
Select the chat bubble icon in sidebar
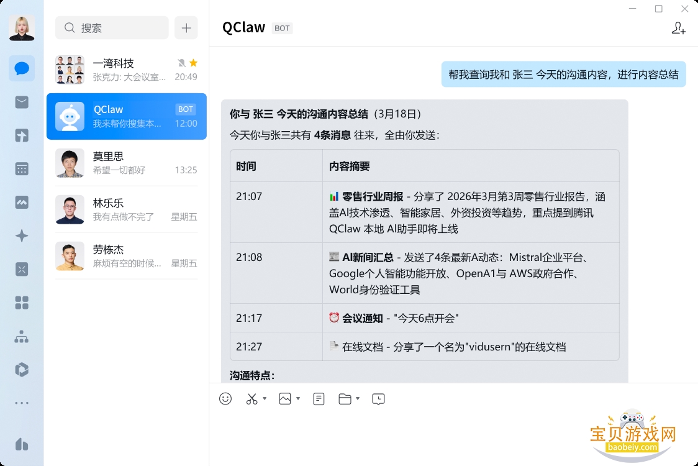pyautogui.click(x=22, y=68)
